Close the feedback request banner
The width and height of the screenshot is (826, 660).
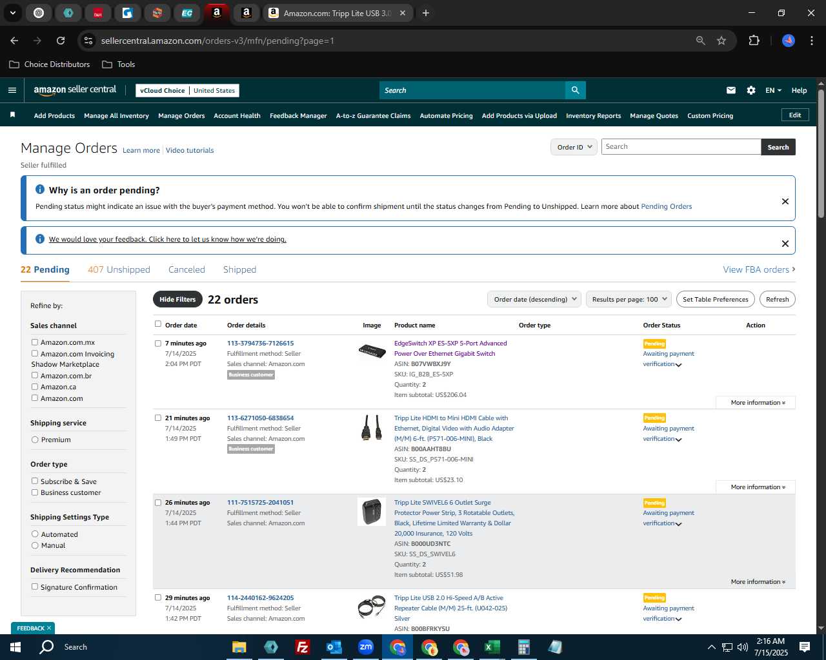pos(785,244)
